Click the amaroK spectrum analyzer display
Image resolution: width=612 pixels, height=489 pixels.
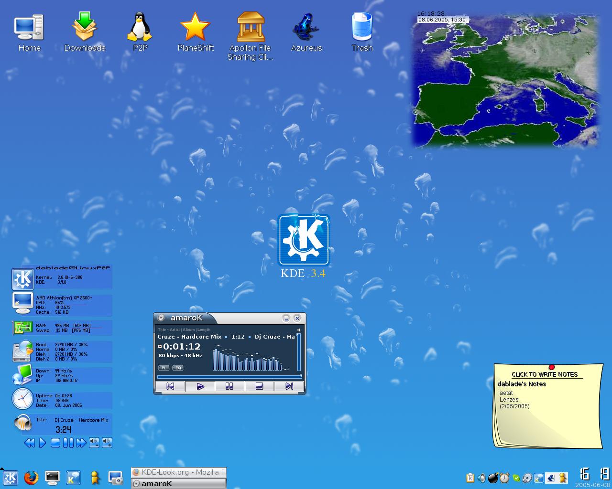[x=251, y=357]
